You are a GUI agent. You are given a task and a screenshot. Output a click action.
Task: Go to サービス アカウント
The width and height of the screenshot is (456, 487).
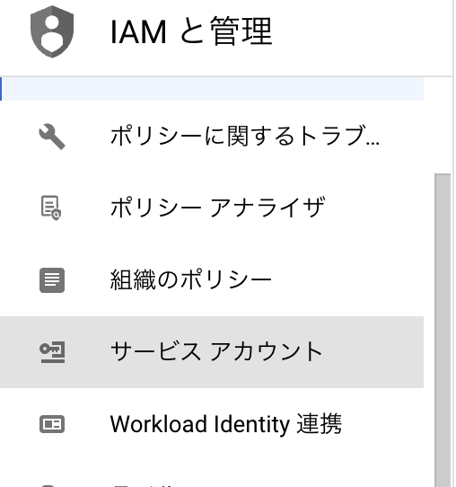(x=212, y=352)
